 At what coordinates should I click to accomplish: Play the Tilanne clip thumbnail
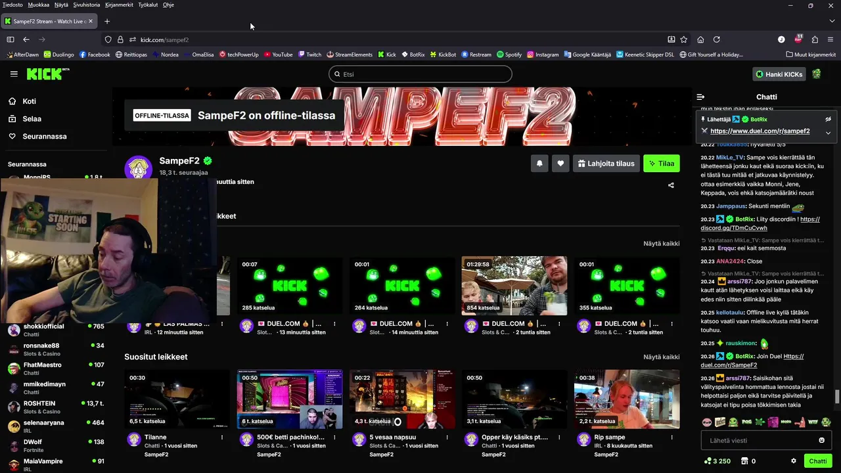click(177, 399)
